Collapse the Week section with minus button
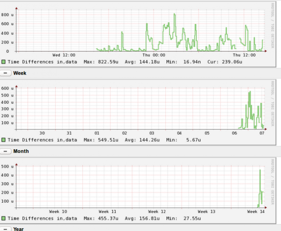 6,73
